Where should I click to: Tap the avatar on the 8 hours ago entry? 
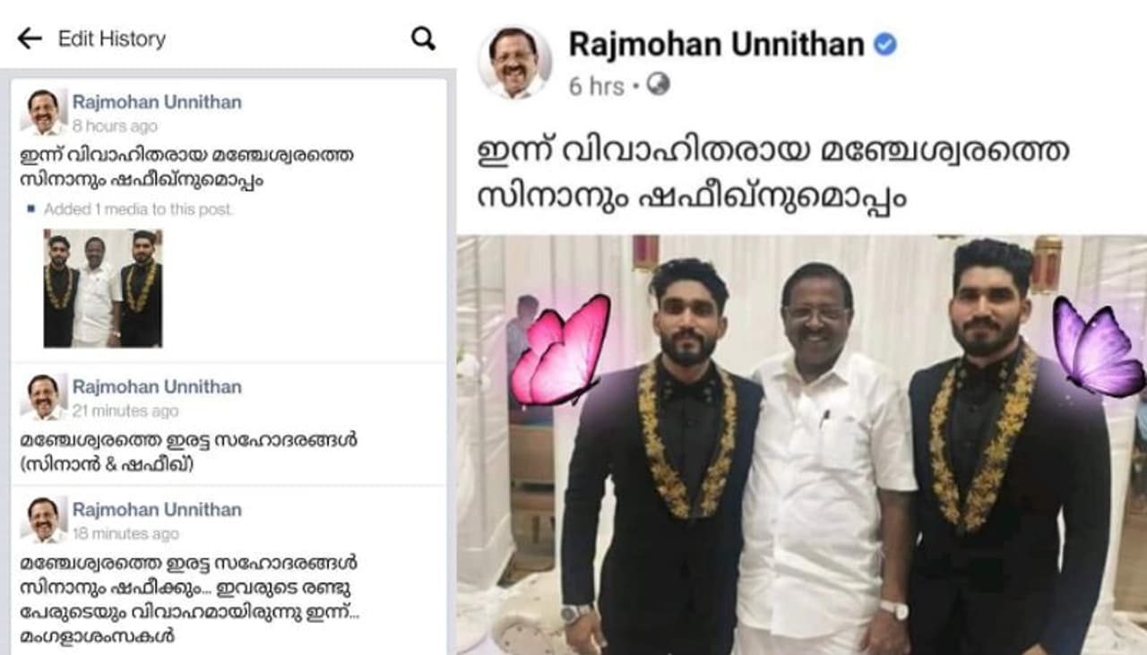tap(43, 112)
